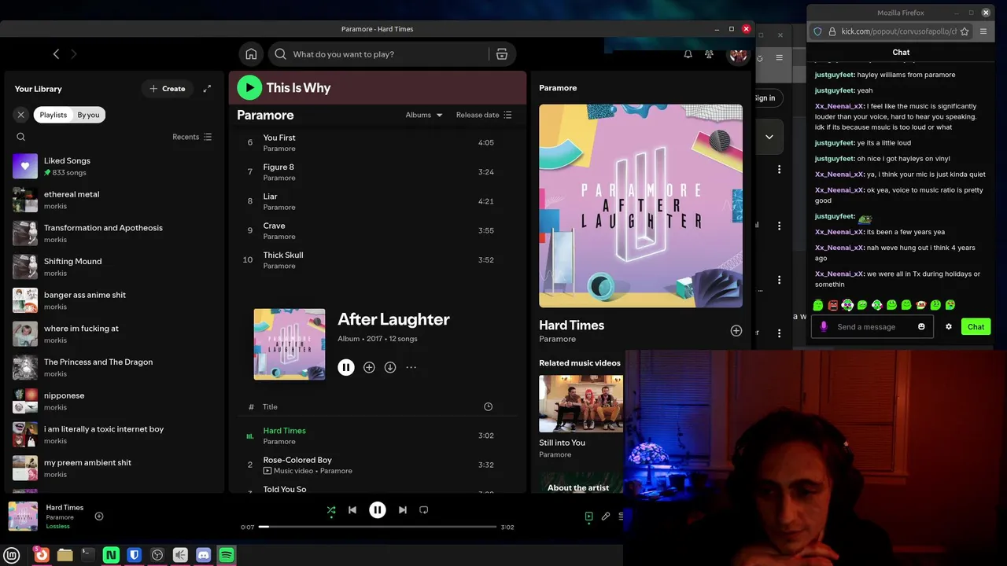Click the After Laughter album cover thumbnail
This screenshot has height=566, width=1007.
290,344
